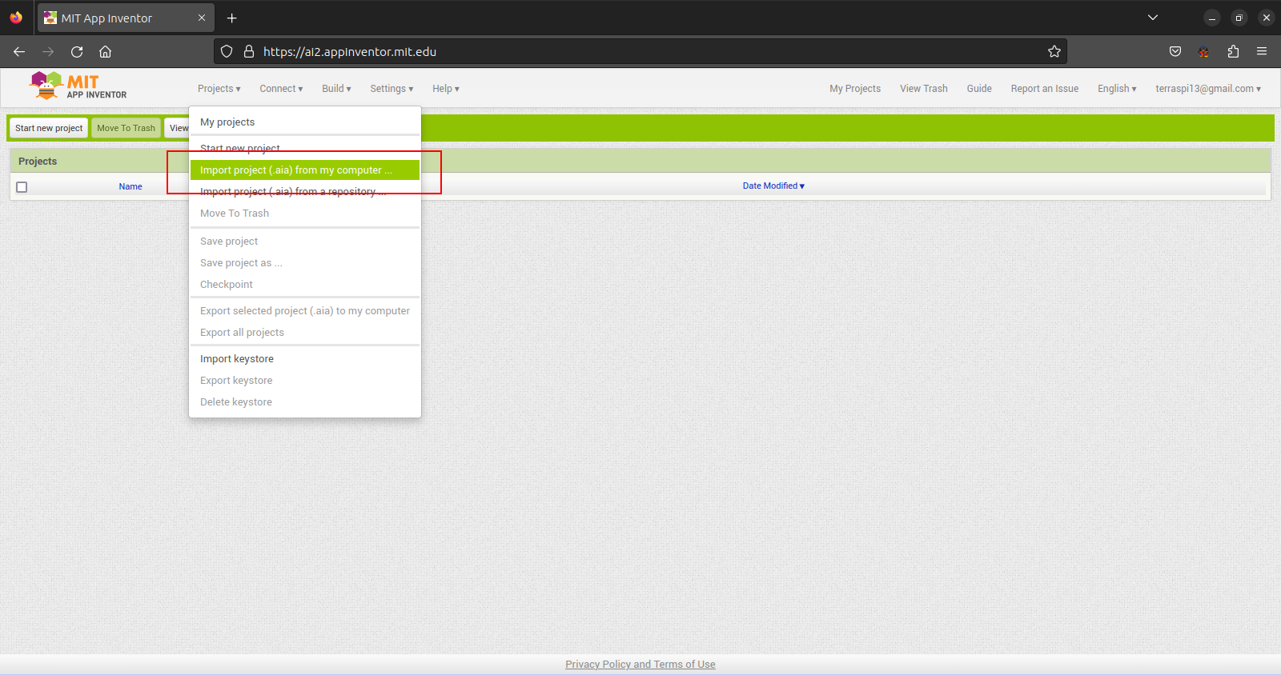Open the terraspi13@gmail.com account dropdown

pyautogui.click(x=1208, y=89)
